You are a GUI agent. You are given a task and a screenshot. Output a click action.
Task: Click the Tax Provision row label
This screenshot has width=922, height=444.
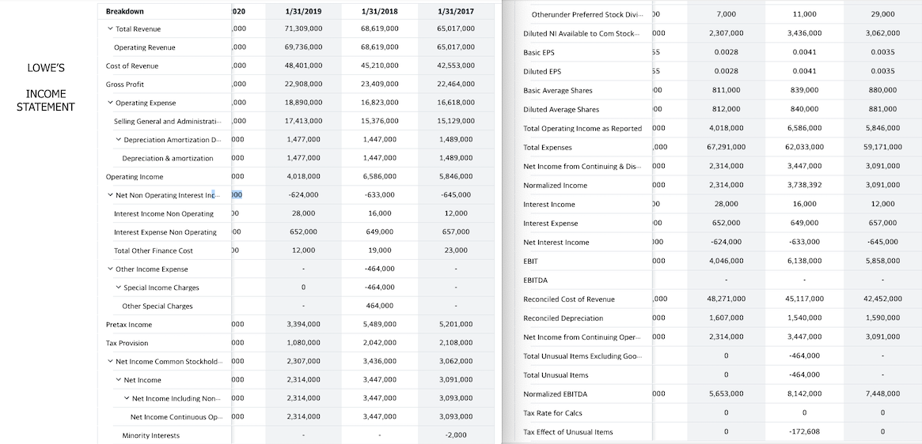127,343
